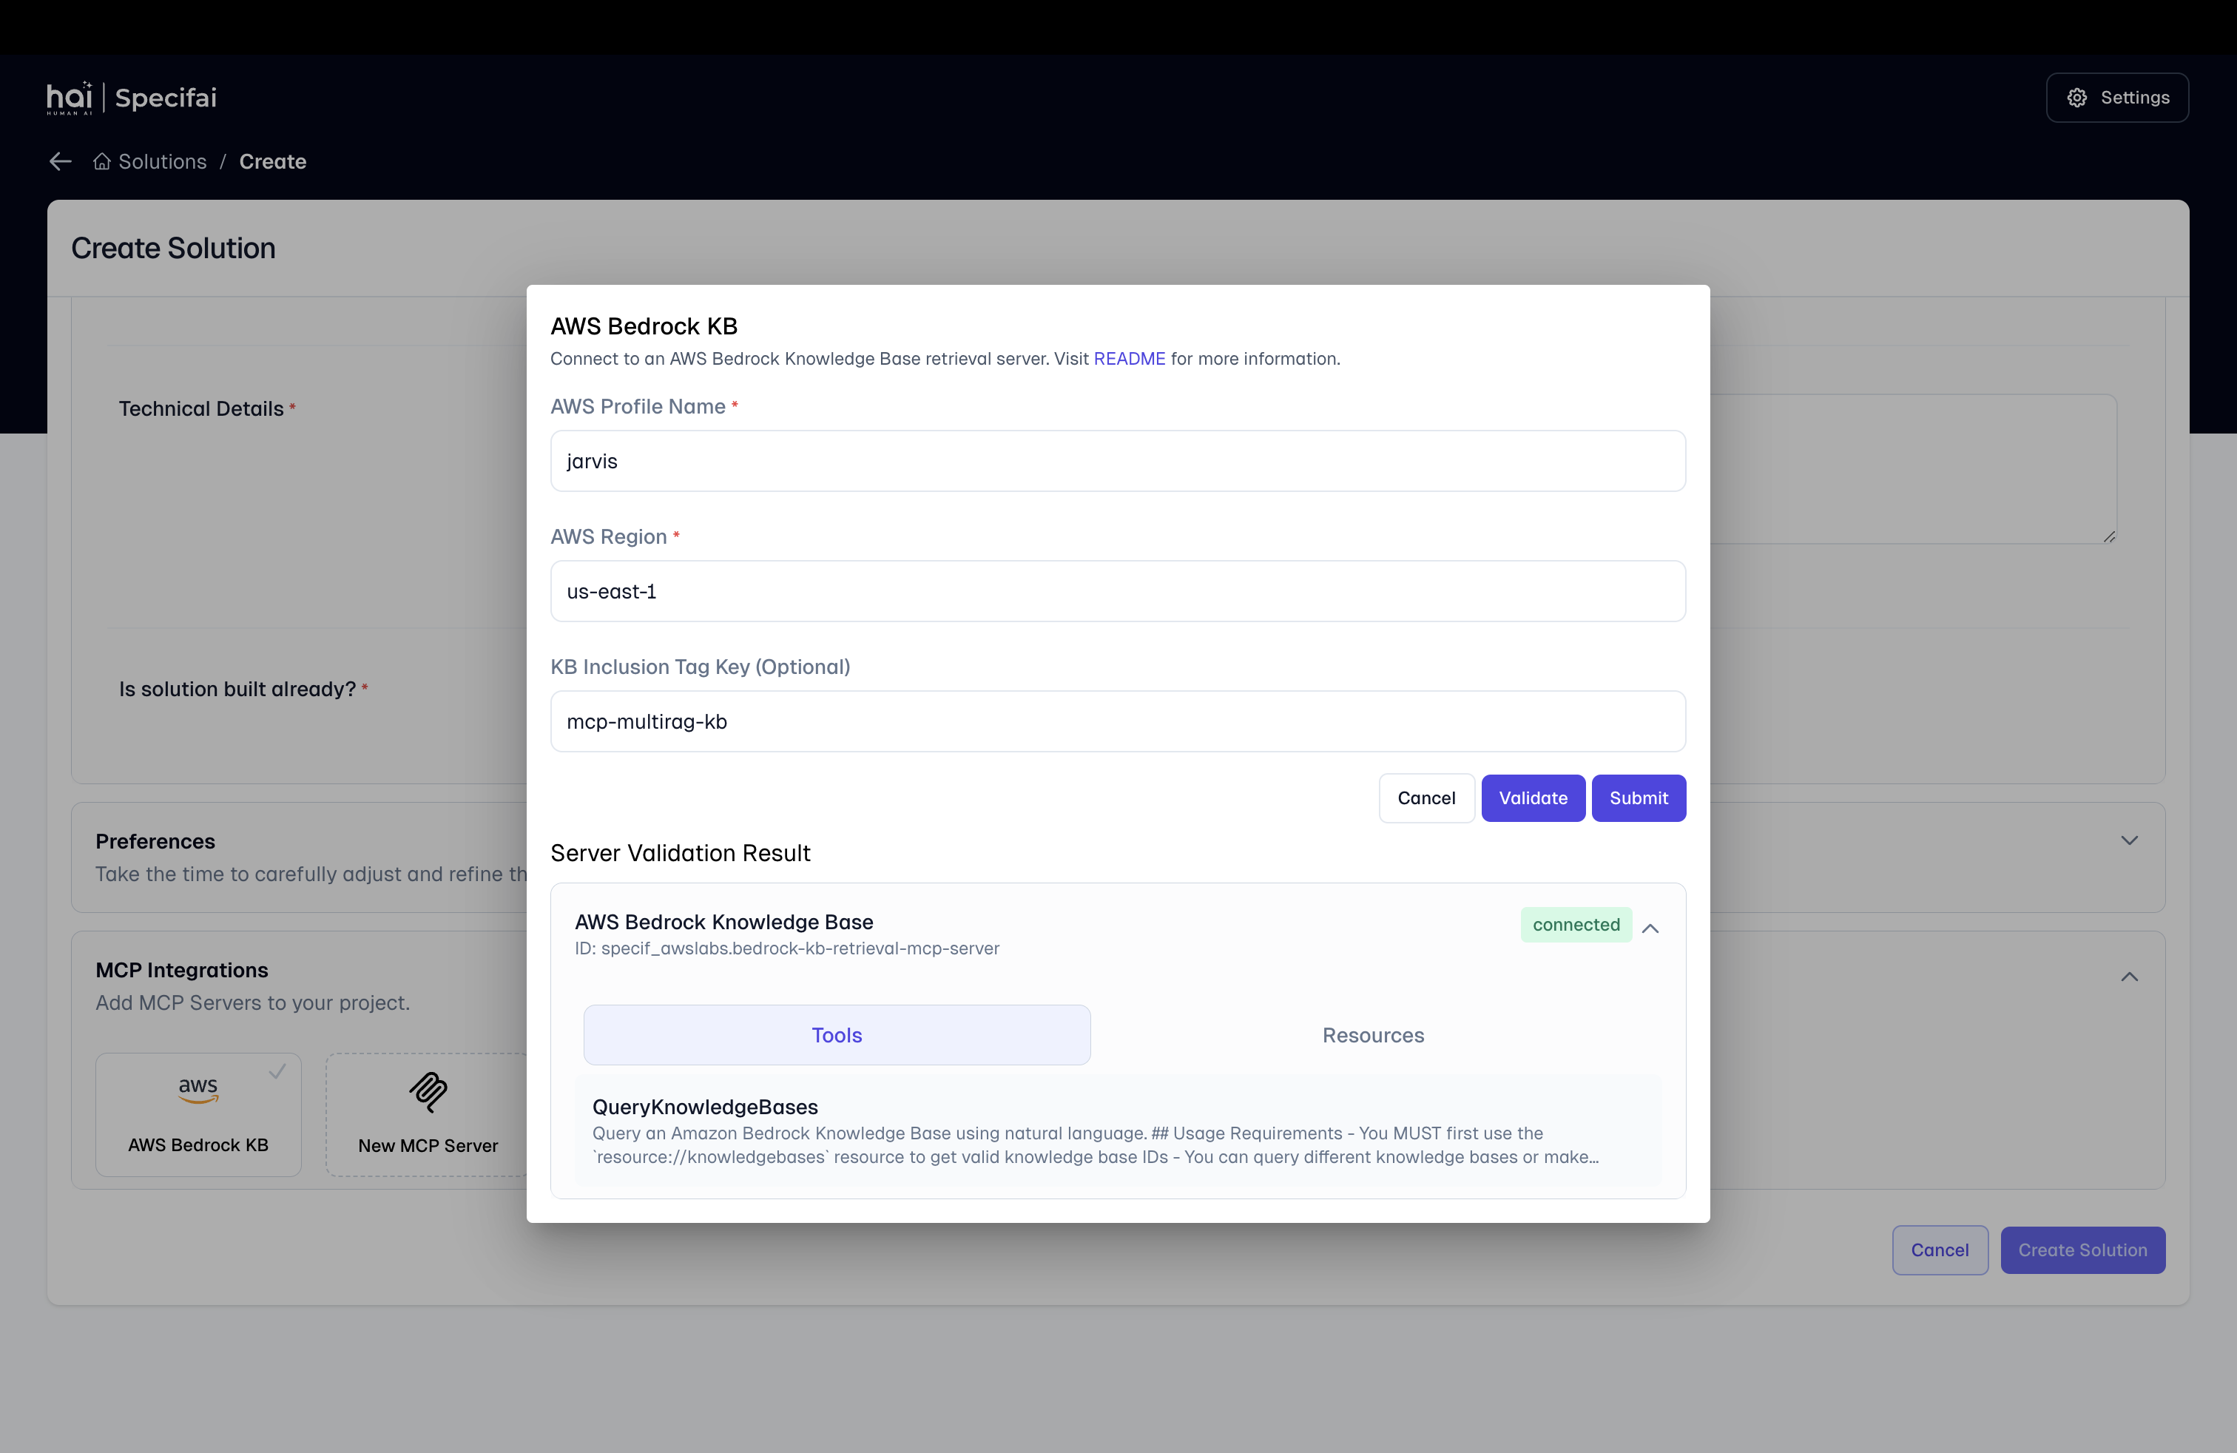Screen dimensions: 2237x1453
Task: Collapse the AWS Bedrock Knowledge Base result
Action: (x=1650, y=928)
